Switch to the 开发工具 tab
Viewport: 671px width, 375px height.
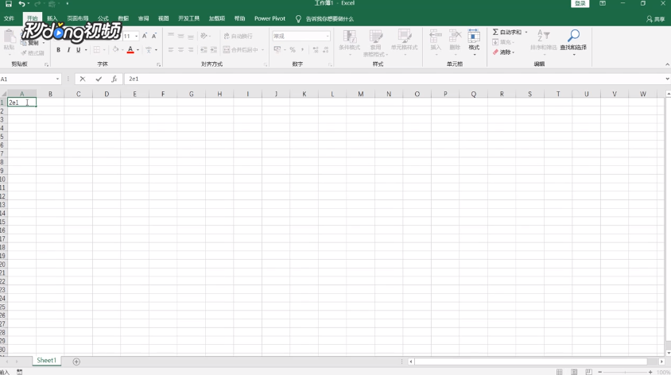(188, 18)
